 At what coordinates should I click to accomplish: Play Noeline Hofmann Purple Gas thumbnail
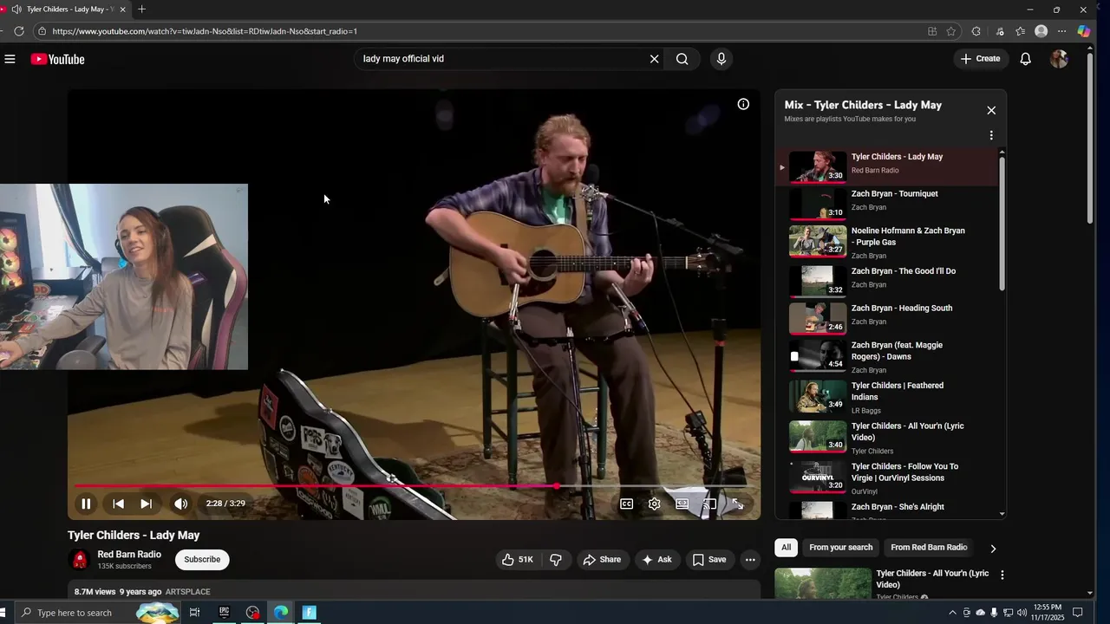click(x=818, y=241)
